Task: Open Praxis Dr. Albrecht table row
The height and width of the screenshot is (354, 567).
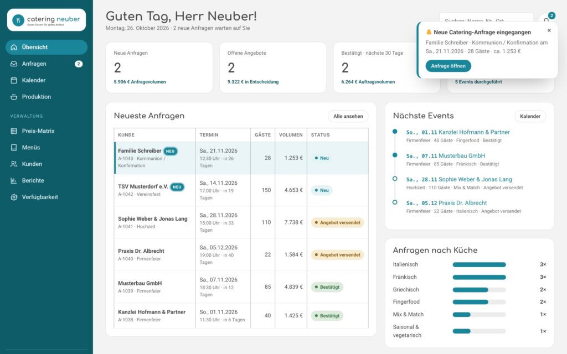Action: pos(241,254)
